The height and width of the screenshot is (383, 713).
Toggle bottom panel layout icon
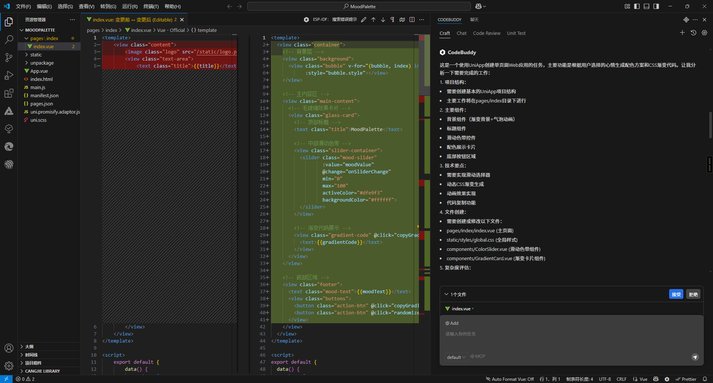coord(647,6)
